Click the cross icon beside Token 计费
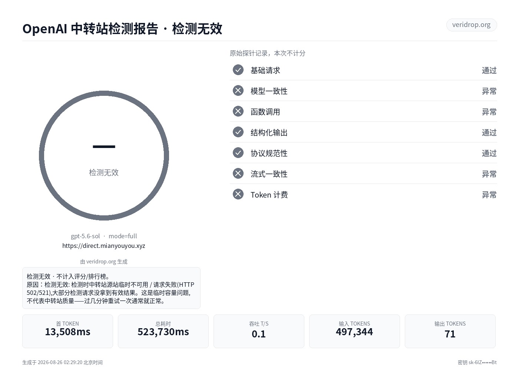 [x=238, y=194]
